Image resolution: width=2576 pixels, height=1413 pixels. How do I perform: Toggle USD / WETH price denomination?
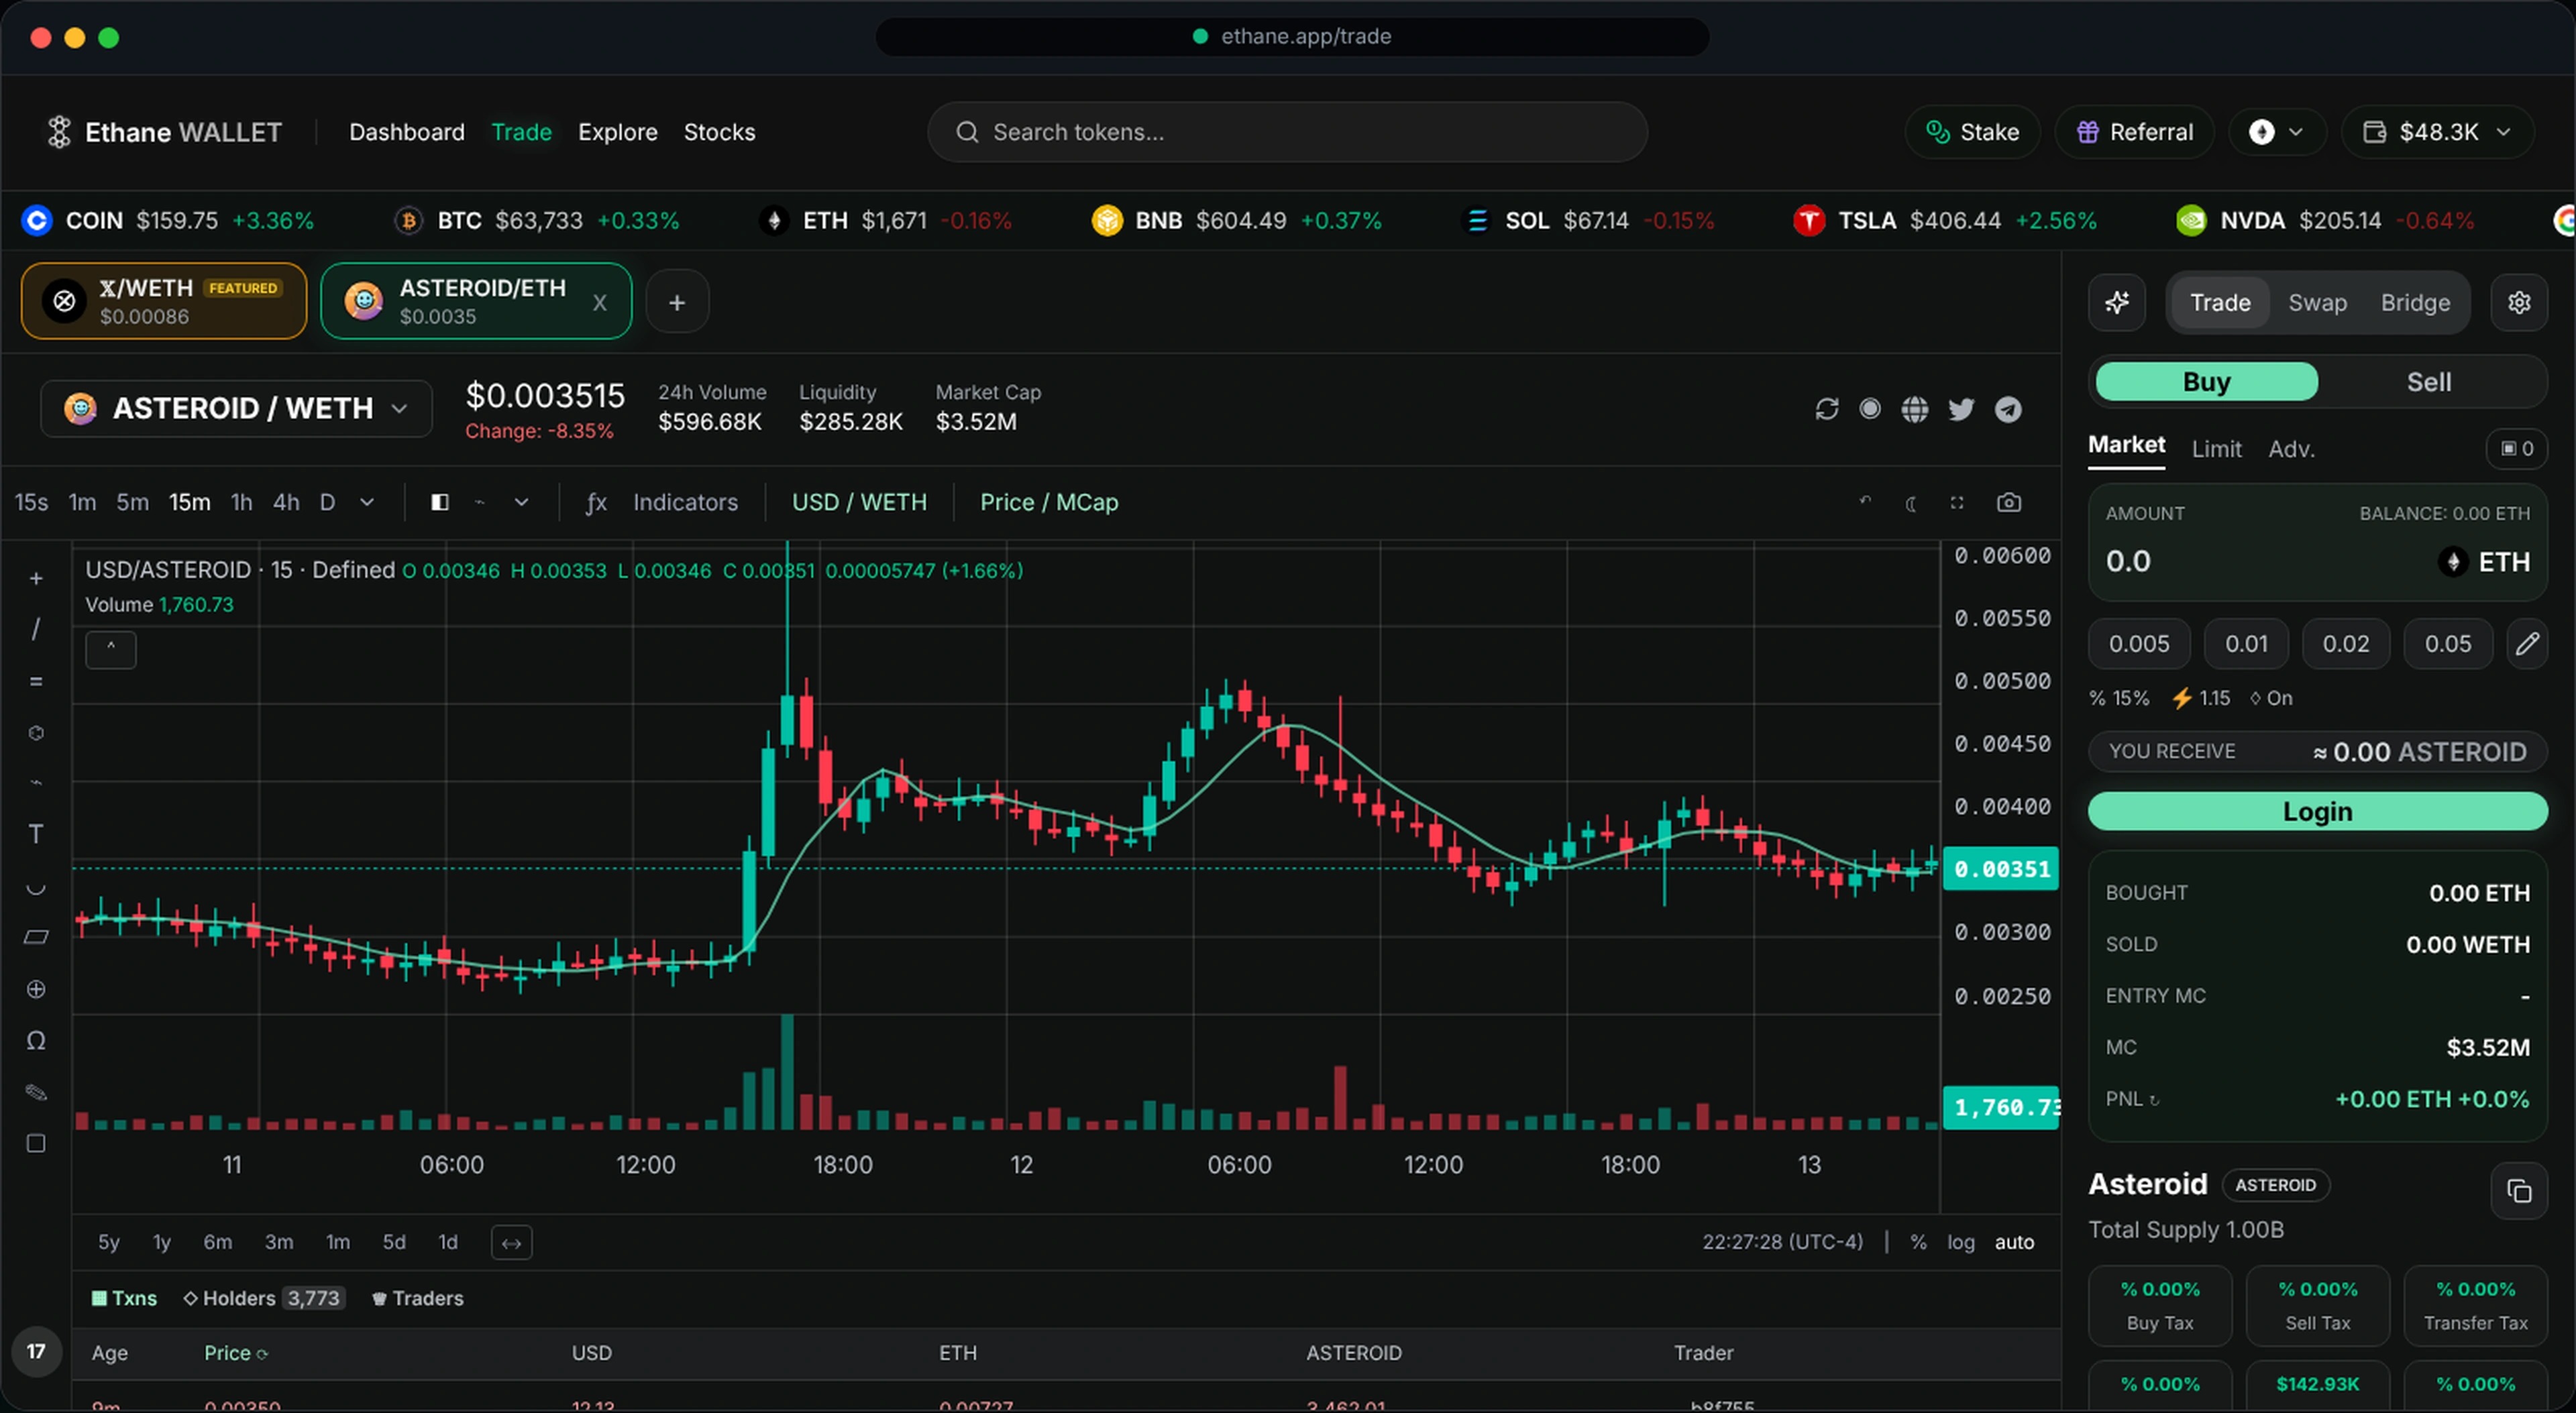pyautogui.click(x=859, y=502)
